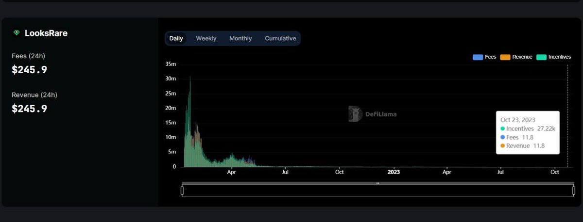Click the 30m y-axis label
This screenshot has height=222, width=583.
click(171, 79)
